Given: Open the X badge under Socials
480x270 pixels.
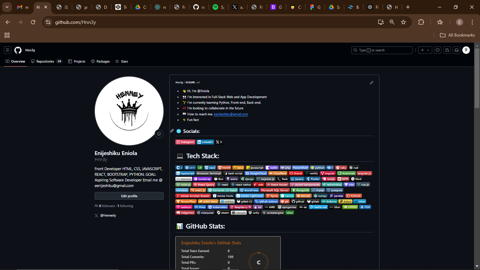Looking at the screenshot, I should 219,142.
